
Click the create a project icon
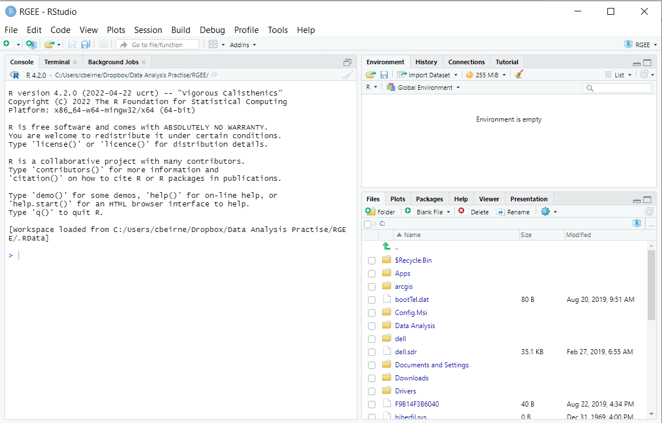click(31, 44)
